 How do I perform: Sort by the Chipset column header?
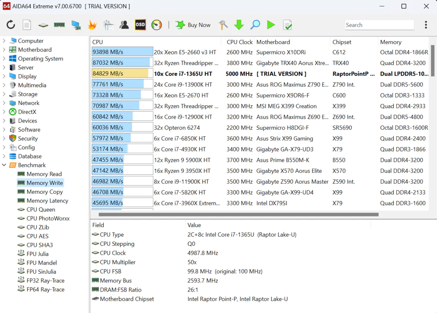pyautogui.click(x=354, y=42)
